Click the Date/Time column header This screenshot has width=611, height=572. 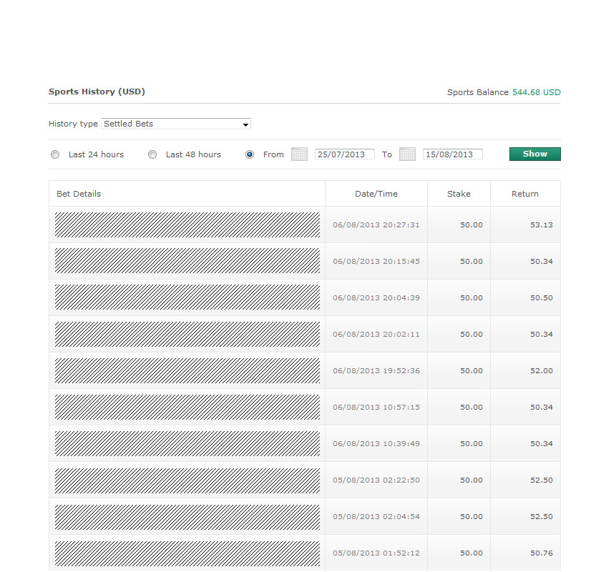(376, 194)
